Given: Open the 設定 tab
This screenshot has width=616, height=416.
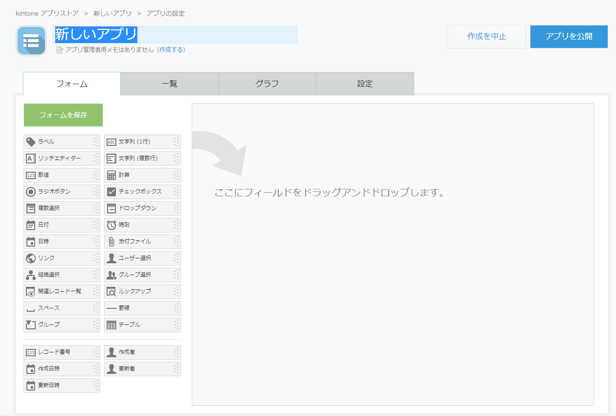Looking at the screenshot, I should pyautogui.click(x=365, y=84).
